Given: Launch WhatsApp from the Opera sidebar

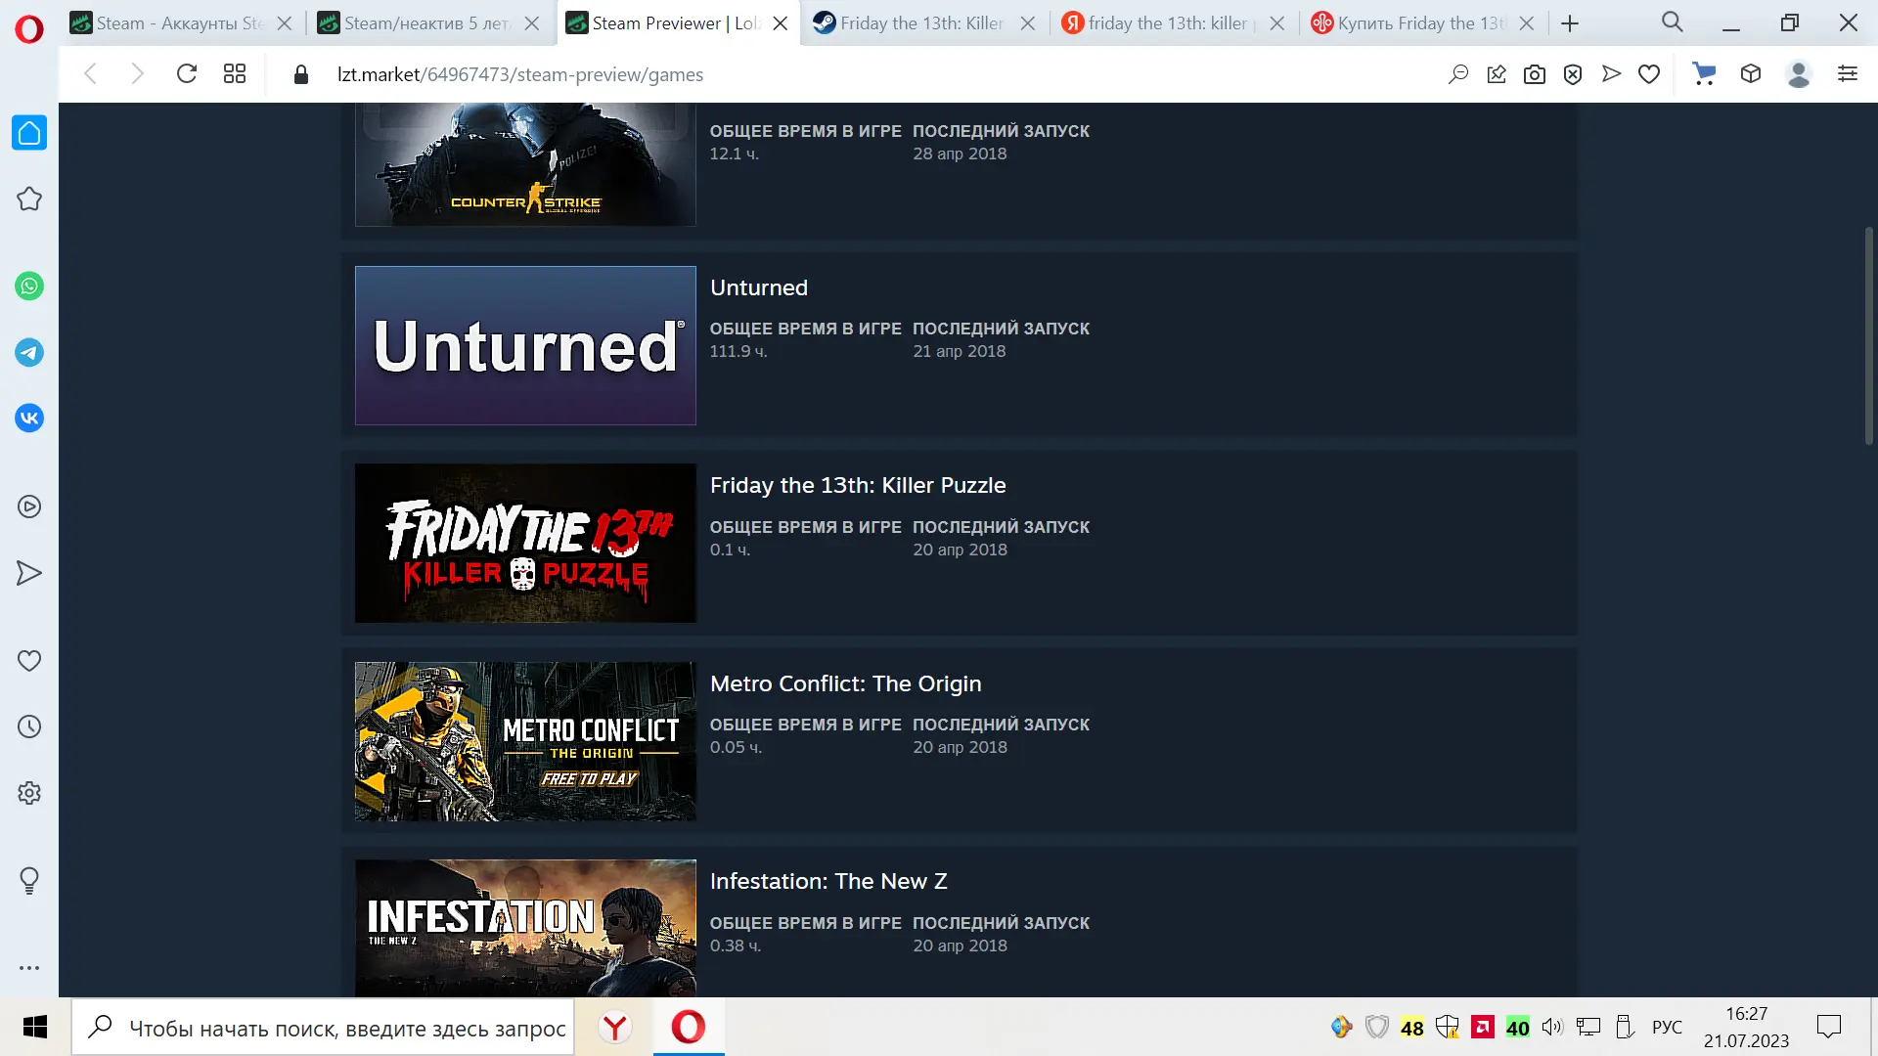Looking at the screenshot, I should (x=29, y=286).
